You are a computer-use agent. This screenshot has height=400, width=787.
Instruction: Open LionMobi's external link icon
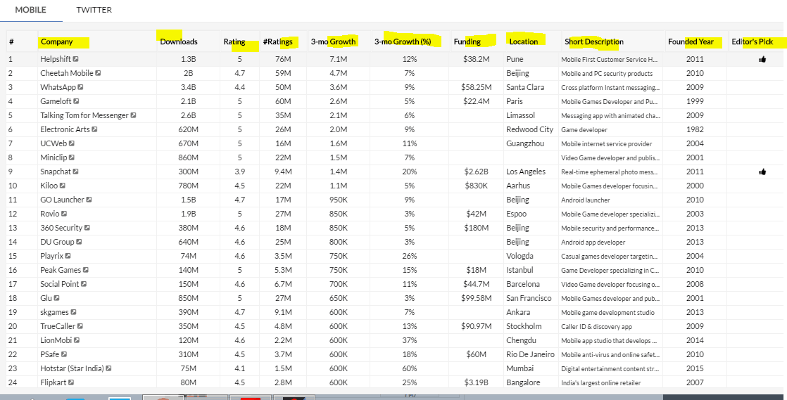pos(77,340)
